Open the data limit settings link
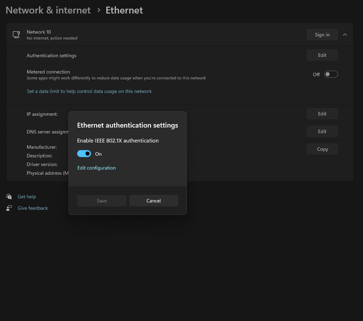Viewport: 363px width, 321px height. click(89, 92)
